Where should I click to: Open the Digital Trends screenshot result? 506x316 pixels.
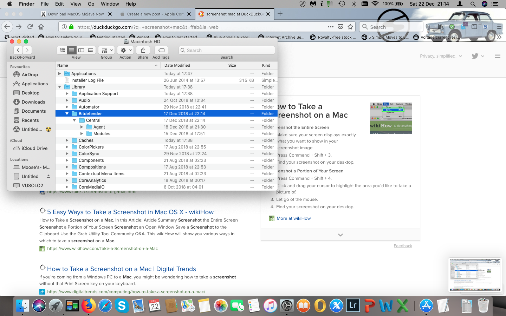pos(122,269)
